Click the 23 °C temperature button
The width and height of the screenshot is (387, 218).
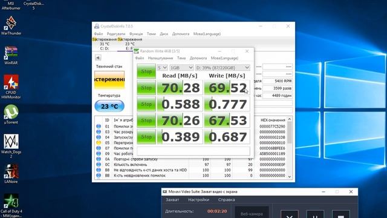pos(109,107)
